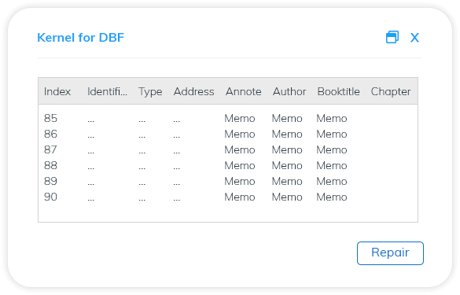Click the Kernel for DBF title
The image size is (460, 295).
(x=81, y=38)
